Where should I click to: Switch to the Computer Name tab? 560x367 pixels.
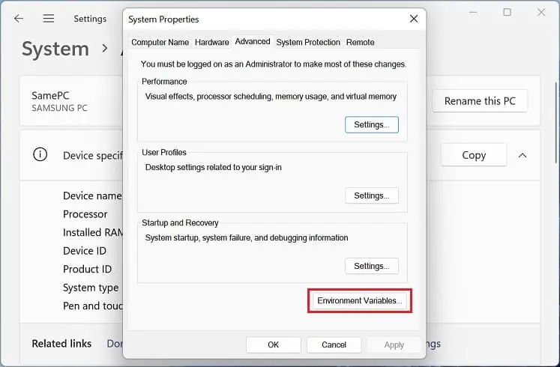point(160,42)
